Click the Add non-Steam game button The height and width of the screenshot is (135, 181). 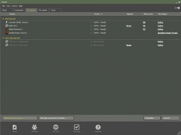20,118
